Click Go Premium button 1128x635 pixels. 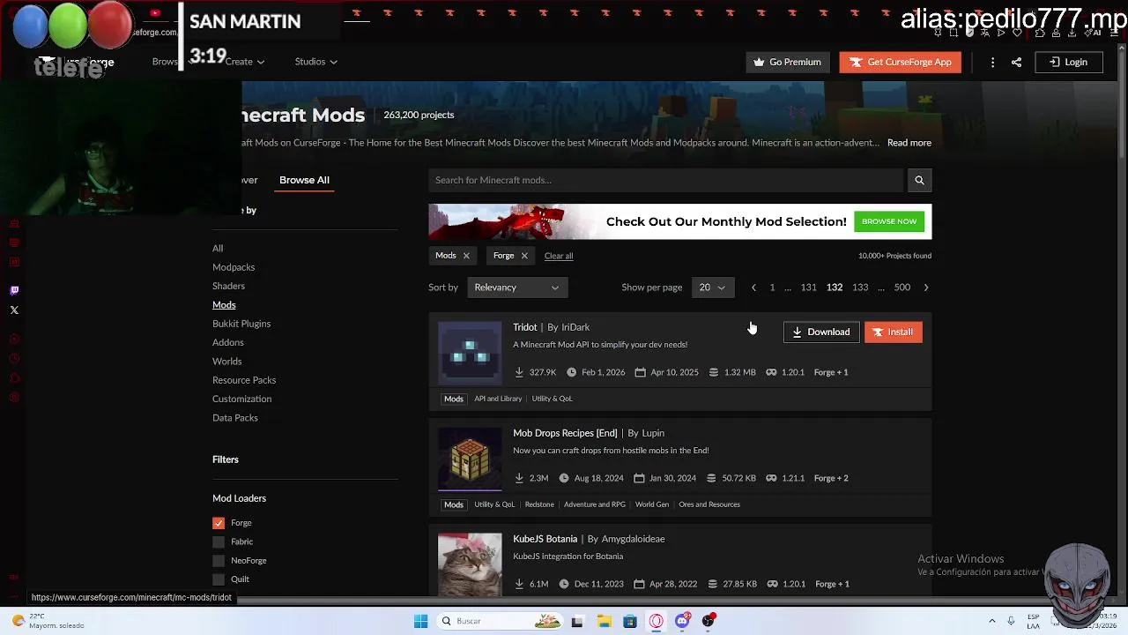point(788,62)
